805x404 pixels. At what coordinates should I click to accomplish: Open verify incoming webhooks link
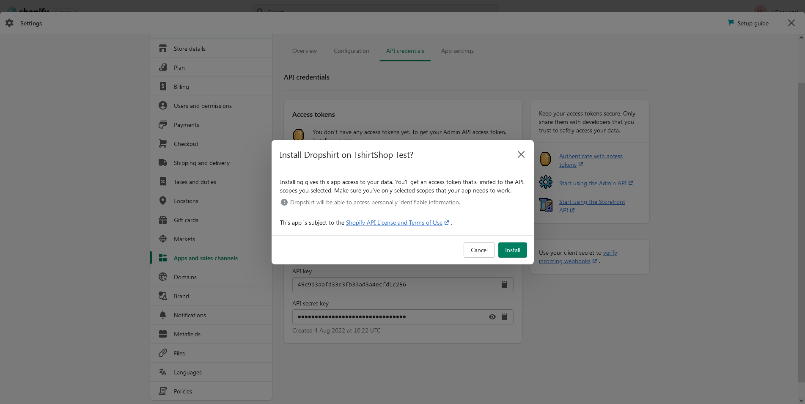click(x=578, y=257)
